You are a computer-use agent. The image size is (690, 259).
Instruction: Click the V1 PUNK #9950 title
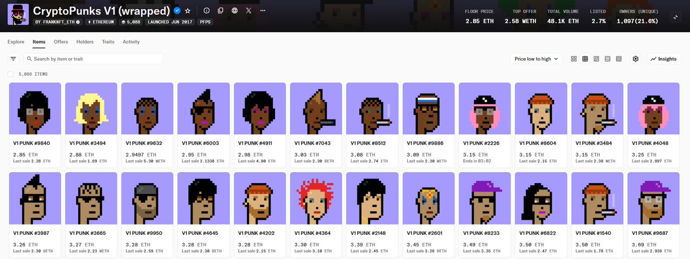click(x=144, y=233)
